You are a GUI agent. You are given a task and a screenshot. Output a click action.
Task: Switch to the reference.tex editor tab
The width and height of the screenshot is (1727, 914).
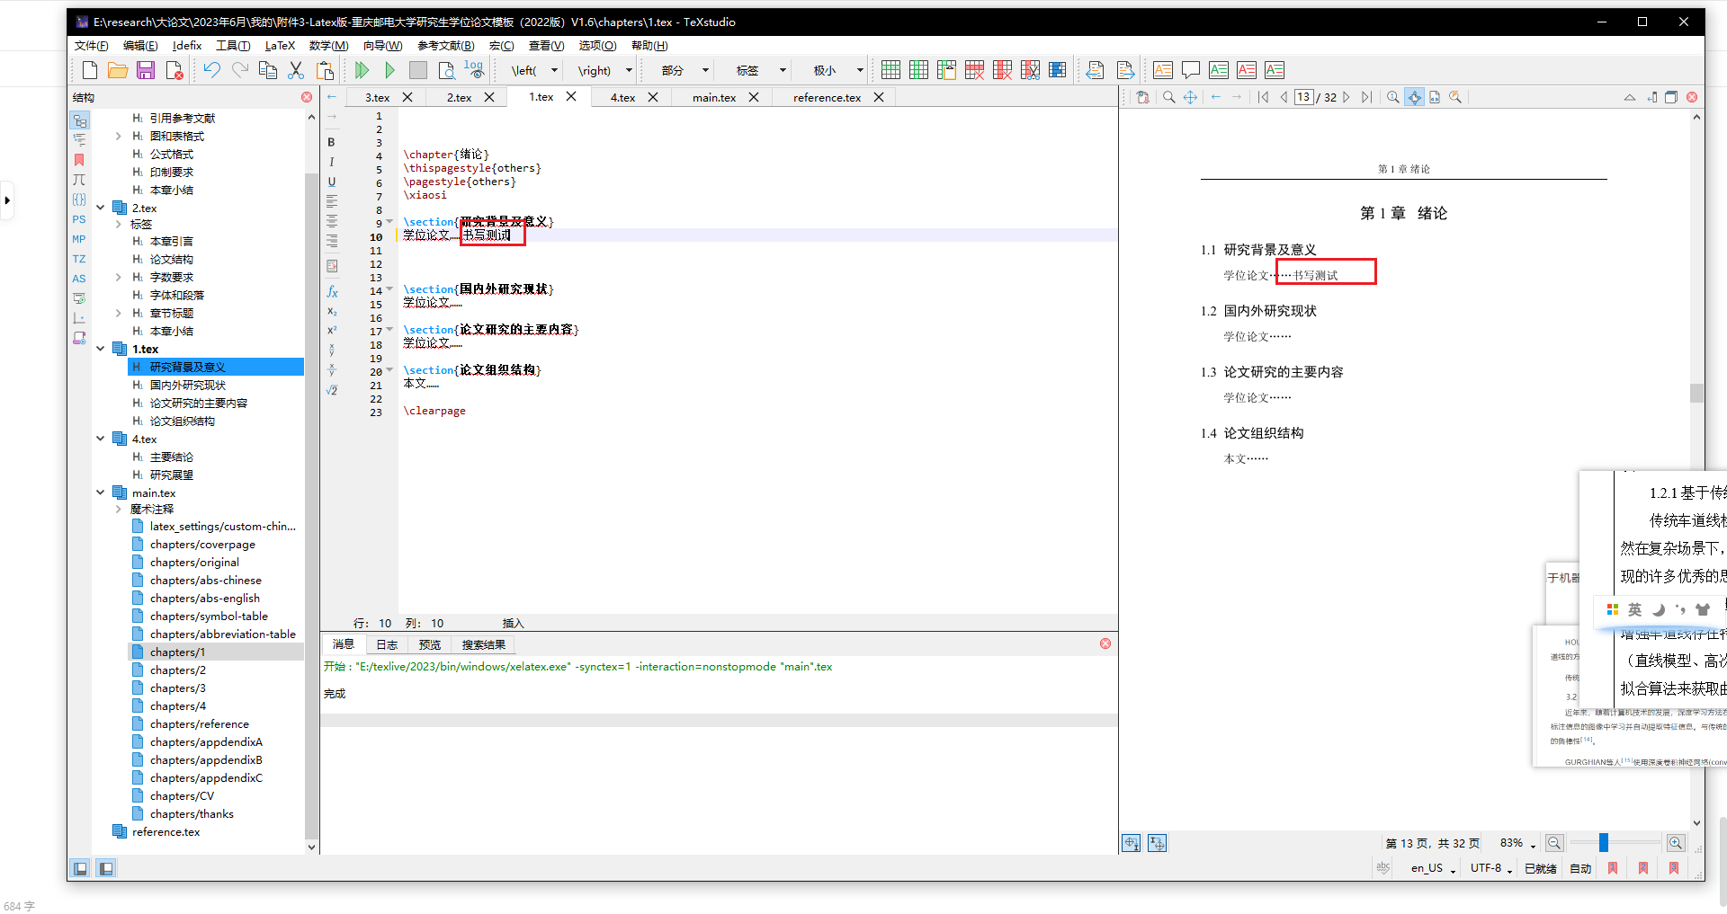click(827, 97)
